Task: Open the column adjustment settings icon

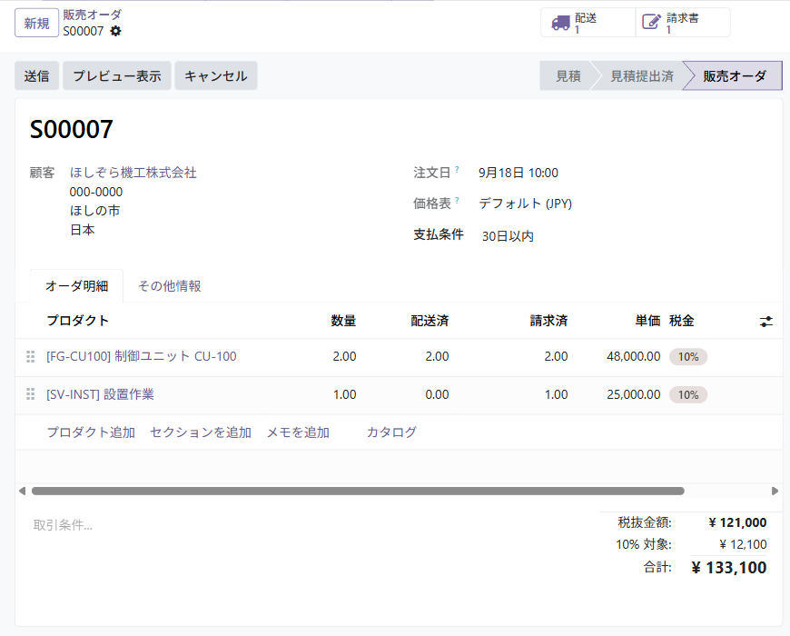Action: 765,322
